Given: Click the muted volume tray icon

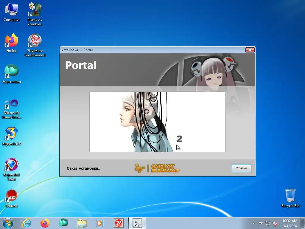Looking at the screenshot, I should tap(275, 223).
